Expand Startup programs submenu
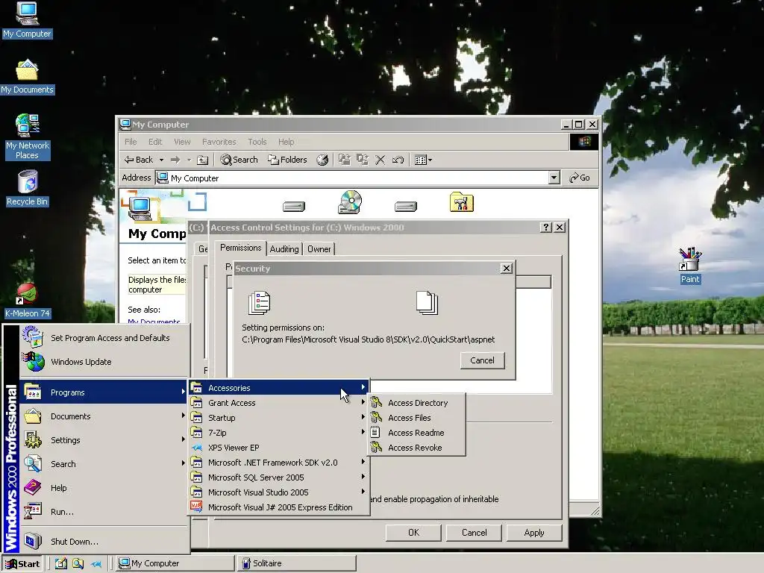The width and height of the screenshot is (764, 573). pos(279,418)
